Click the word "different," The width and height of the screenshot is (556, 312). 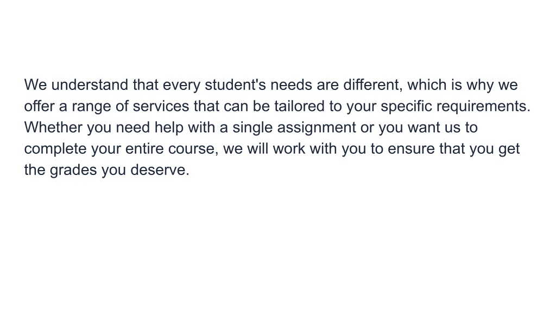coord(373,85)
